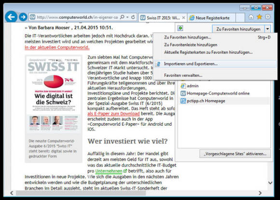Click external link icon next to Unternehmen
280x200 pixels.
click(x=125, y=171)
